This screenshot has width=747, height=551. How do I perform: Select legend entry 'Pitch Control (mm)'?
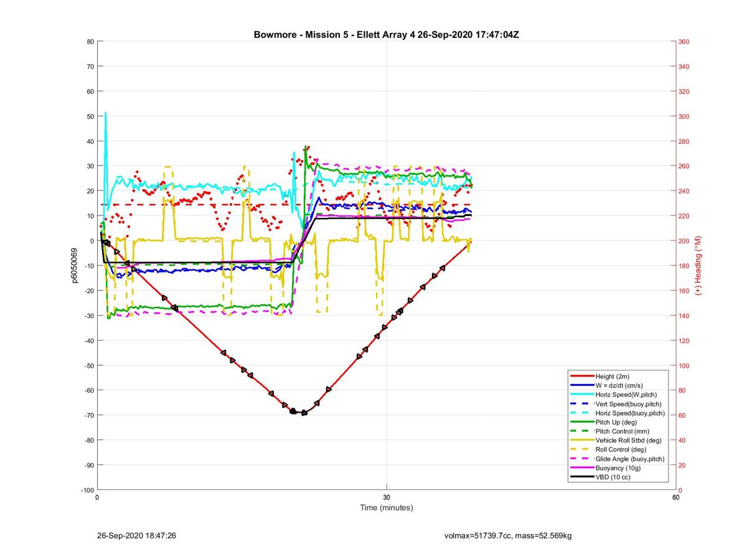pyautogui.click(x=623, y=431)
